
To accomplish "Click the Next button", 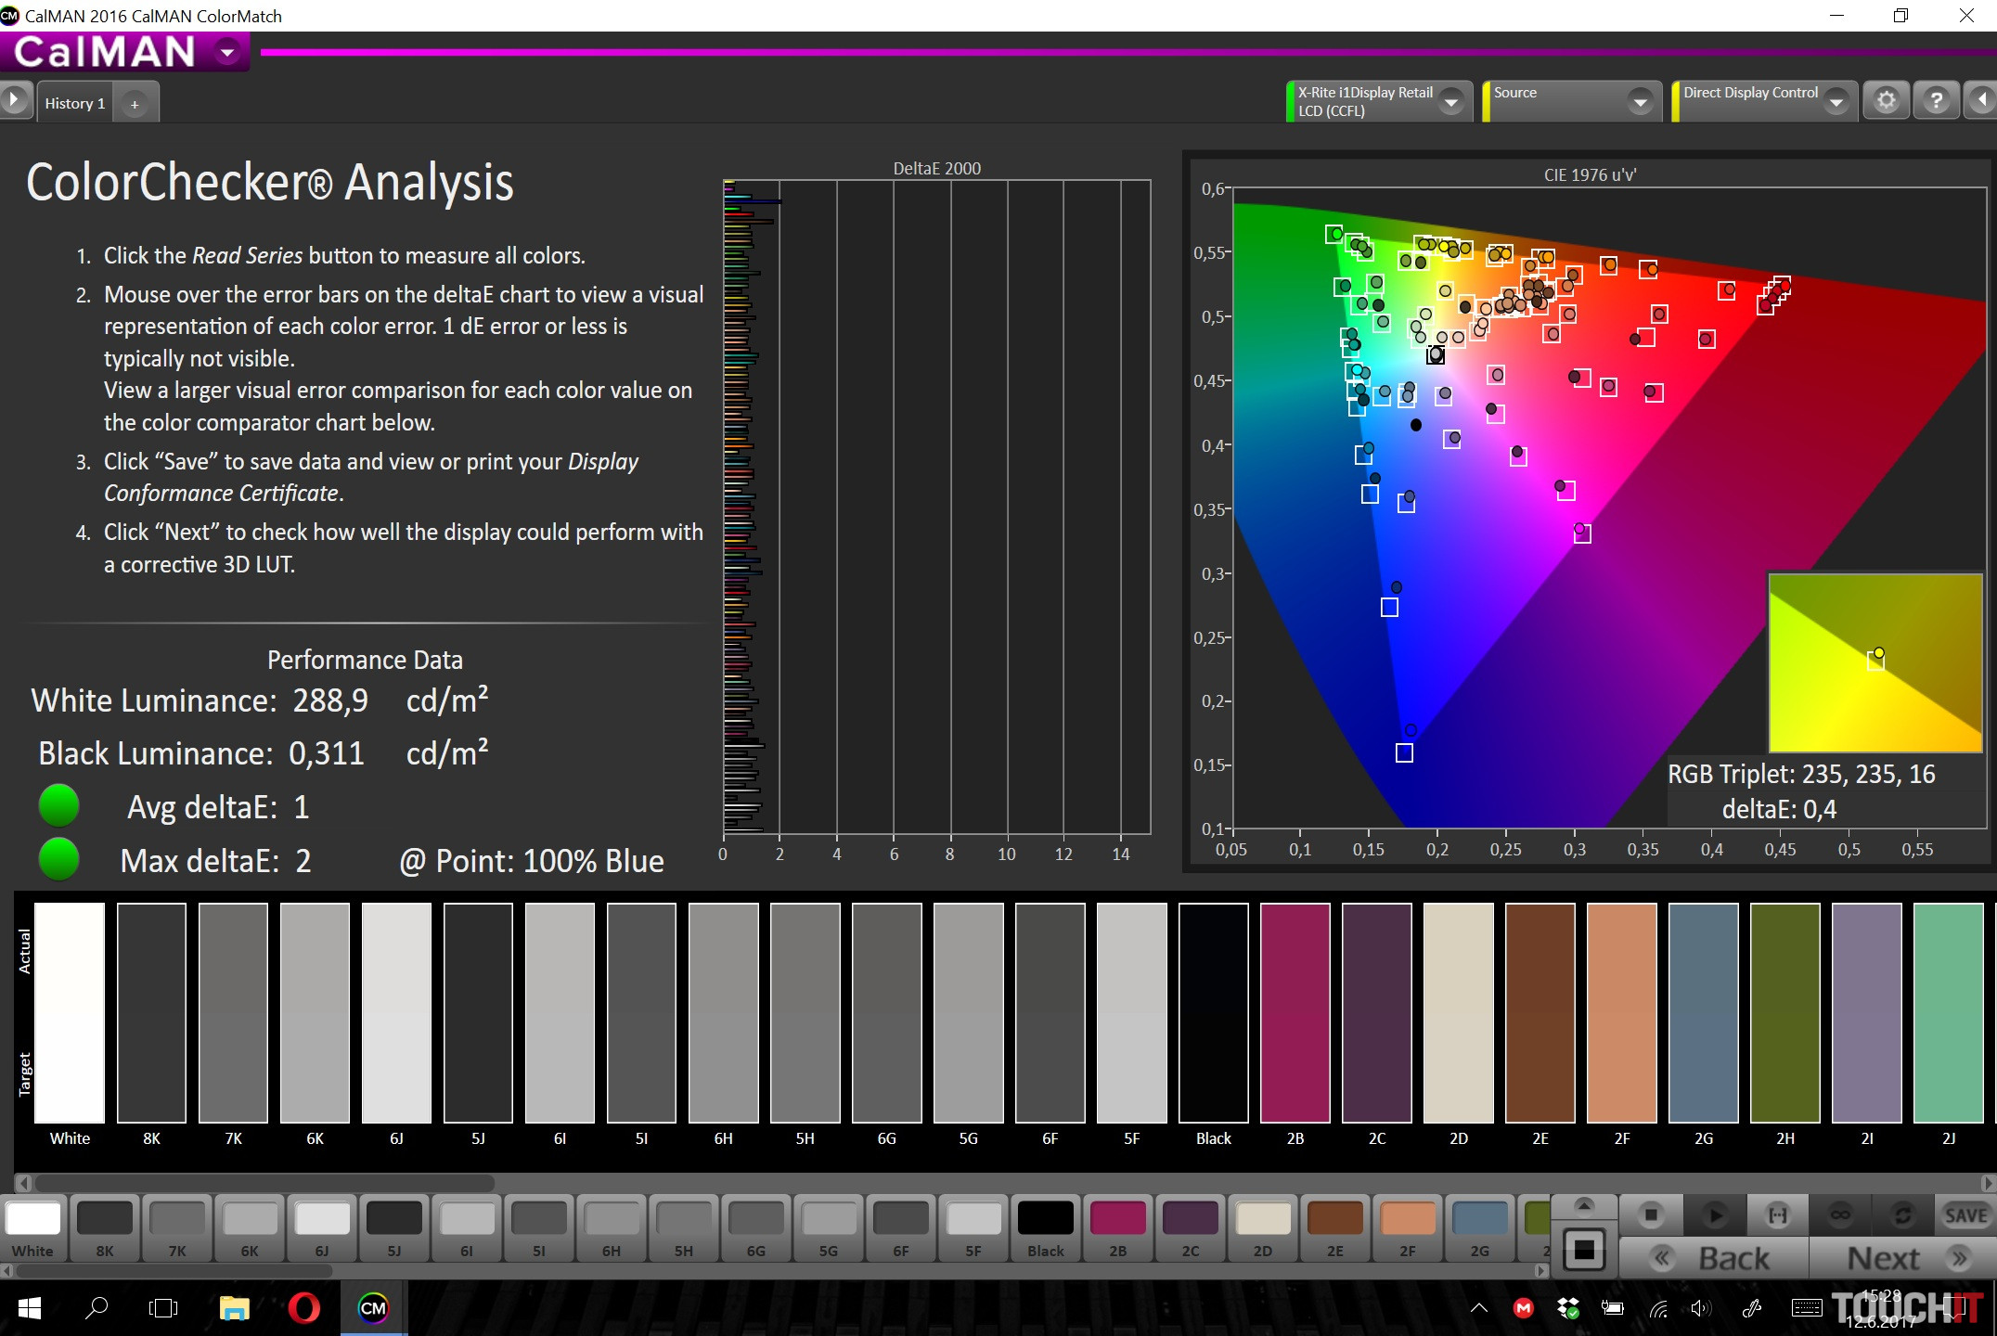I will coord(1902,1258).
